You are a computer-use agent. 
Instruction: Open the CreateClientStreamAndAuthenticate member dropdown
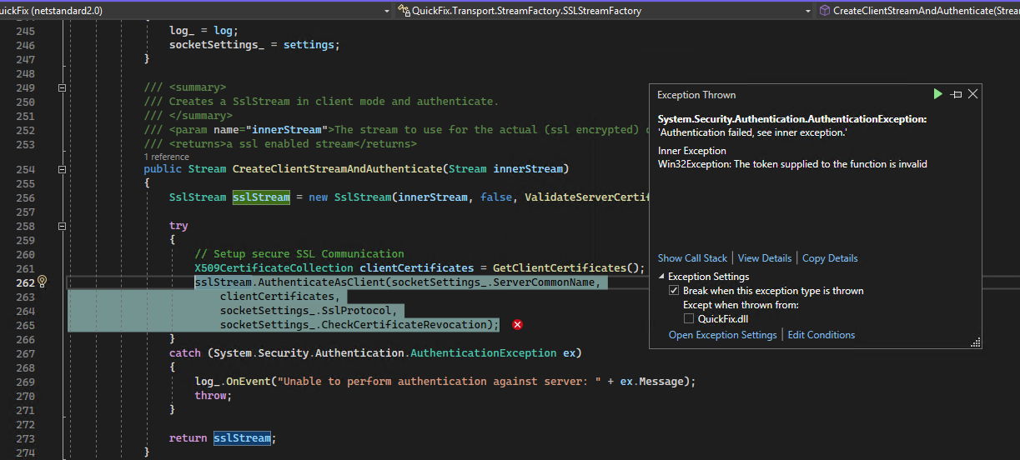917,10
